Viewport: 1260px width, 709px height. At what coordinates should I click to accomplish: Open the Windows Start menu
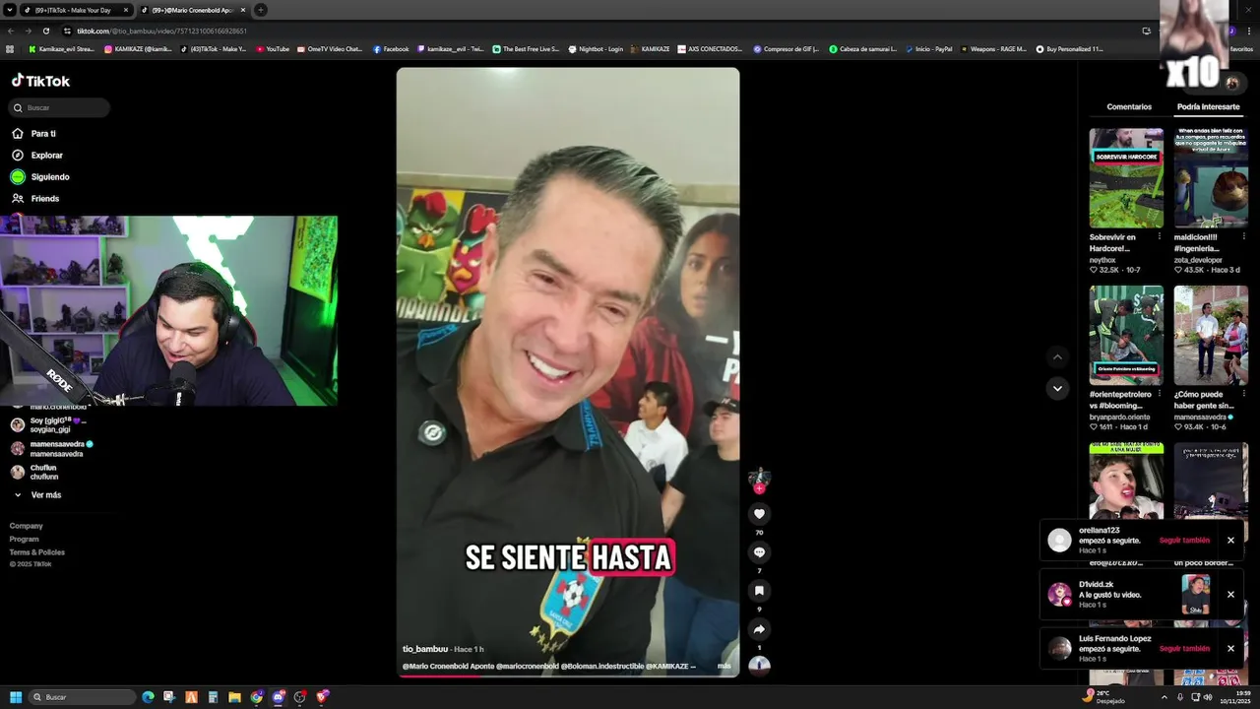15,697
